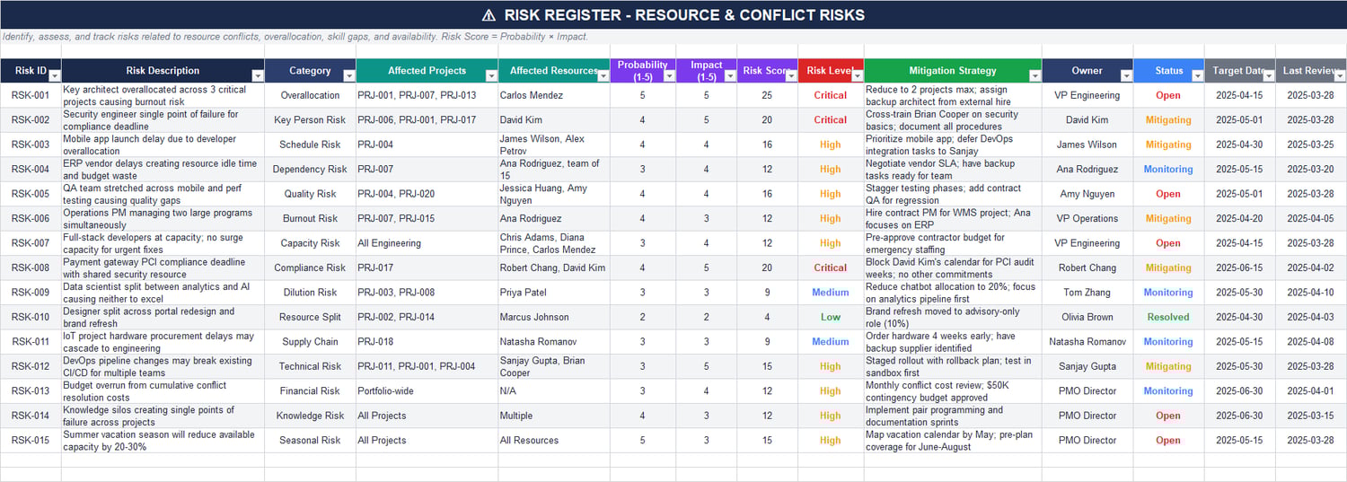Click 'ERP vendor delays' description cell
Image resolution: width=1347 pixels, height=482 pixels.
pos(163,170)
